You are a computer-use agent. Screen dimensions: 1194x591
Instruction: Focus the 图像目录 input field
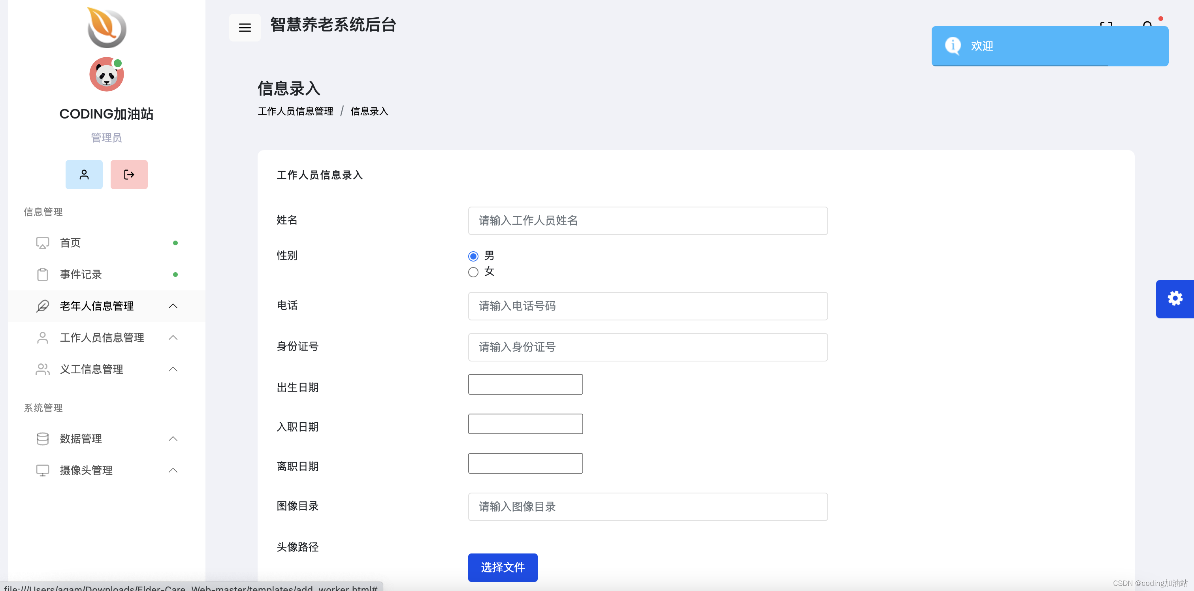click(648, 506)
